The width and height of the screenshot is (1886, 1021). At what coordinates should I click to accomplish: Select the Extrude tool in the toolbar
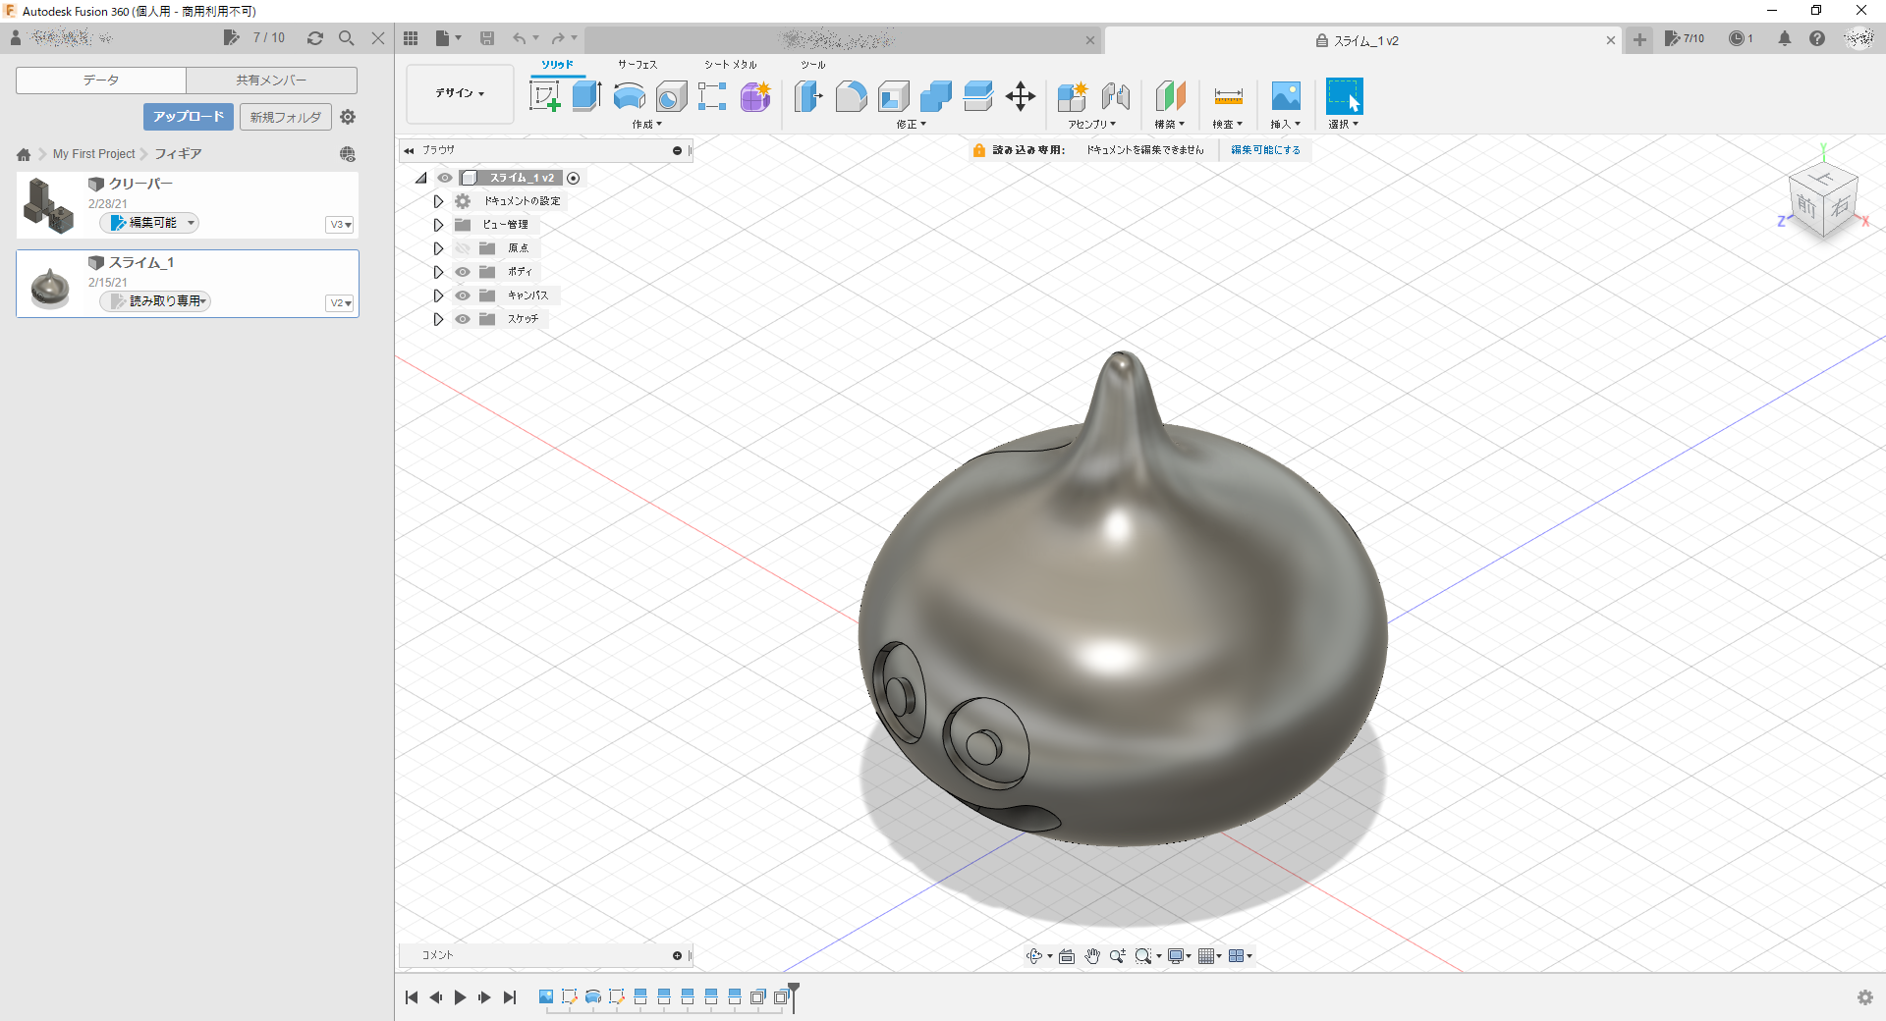(586, 96)
